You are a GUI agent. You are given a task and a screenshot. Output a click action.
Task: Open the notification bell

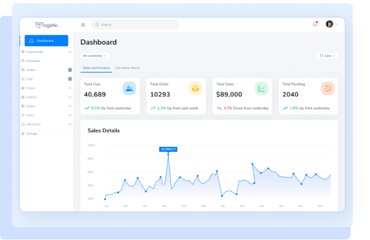[316, 24]
